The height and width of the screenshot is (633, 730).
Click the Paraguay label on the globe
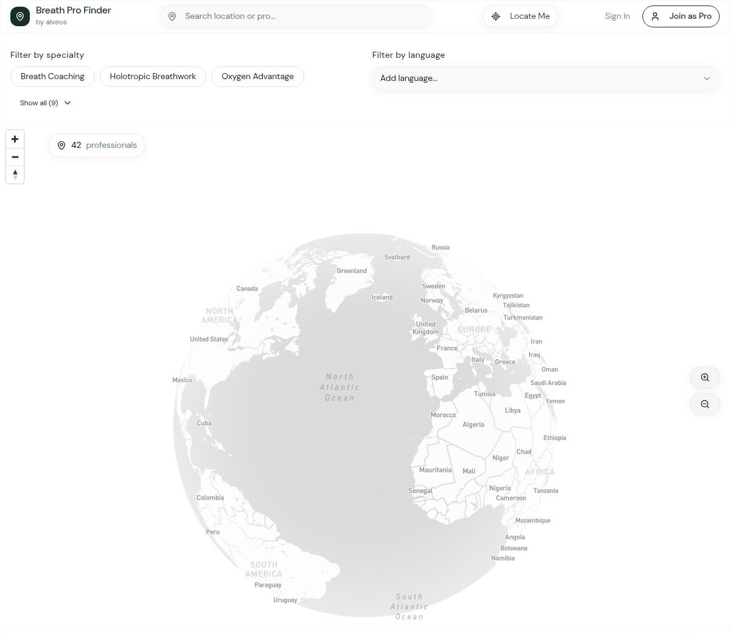coord(268,586)
